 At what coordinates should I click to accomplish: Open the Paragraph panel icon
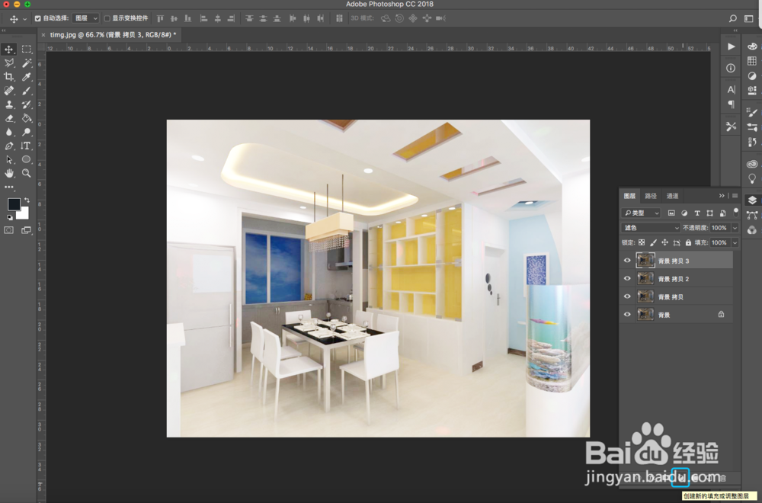click(x=731, y=104)
